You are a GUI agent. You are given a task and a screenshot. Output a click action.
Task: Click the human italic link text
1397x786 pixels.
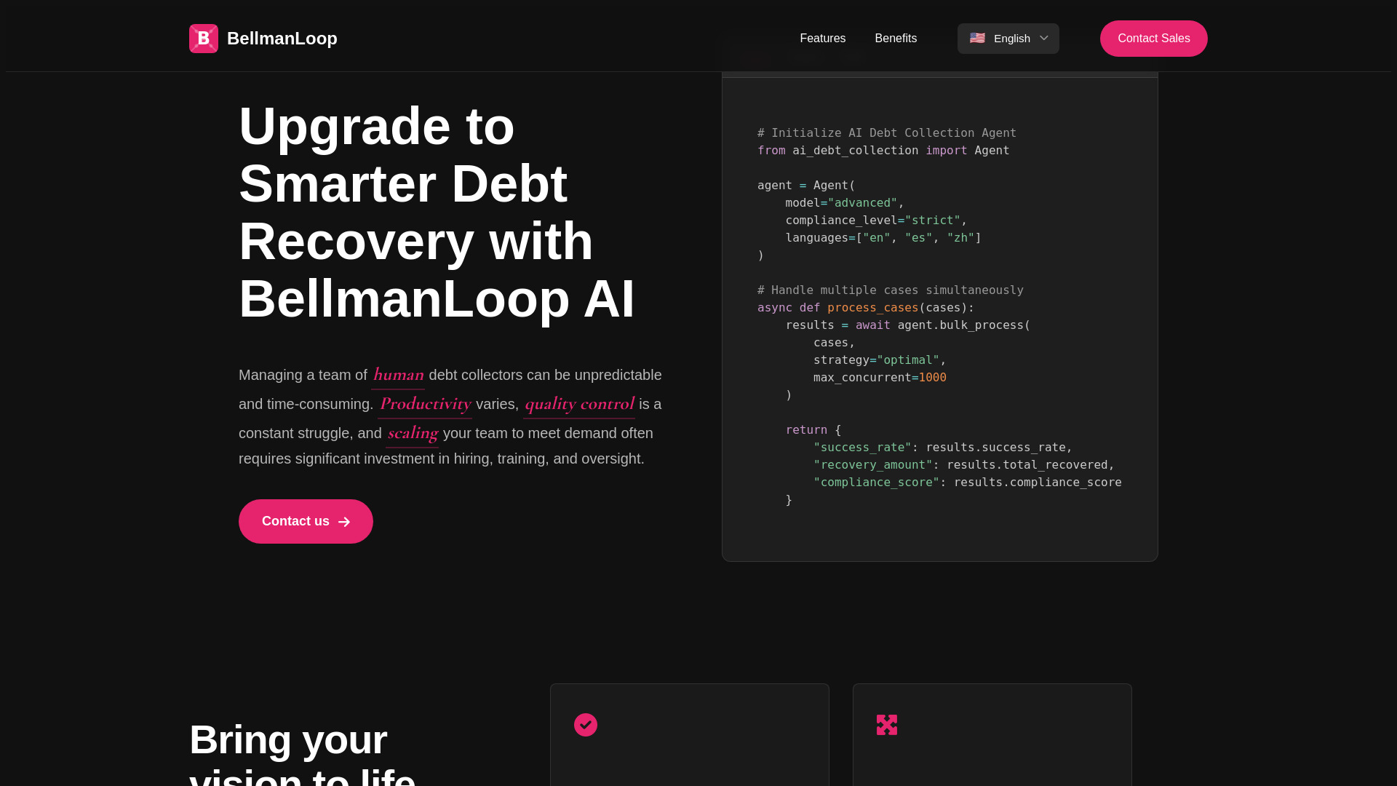coord(398,374)
